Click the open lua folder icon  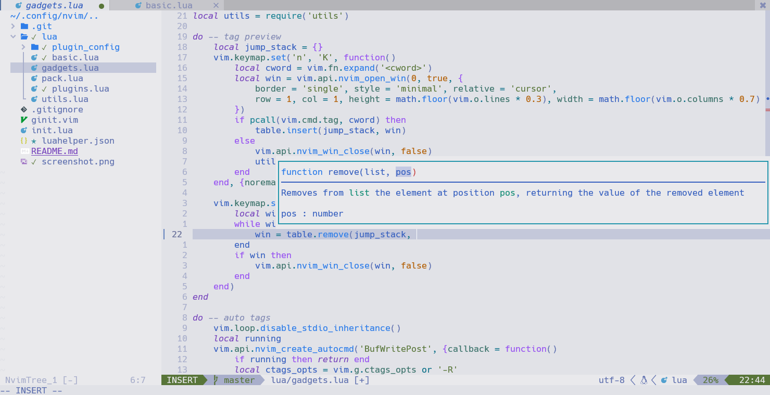coord(24,36)
